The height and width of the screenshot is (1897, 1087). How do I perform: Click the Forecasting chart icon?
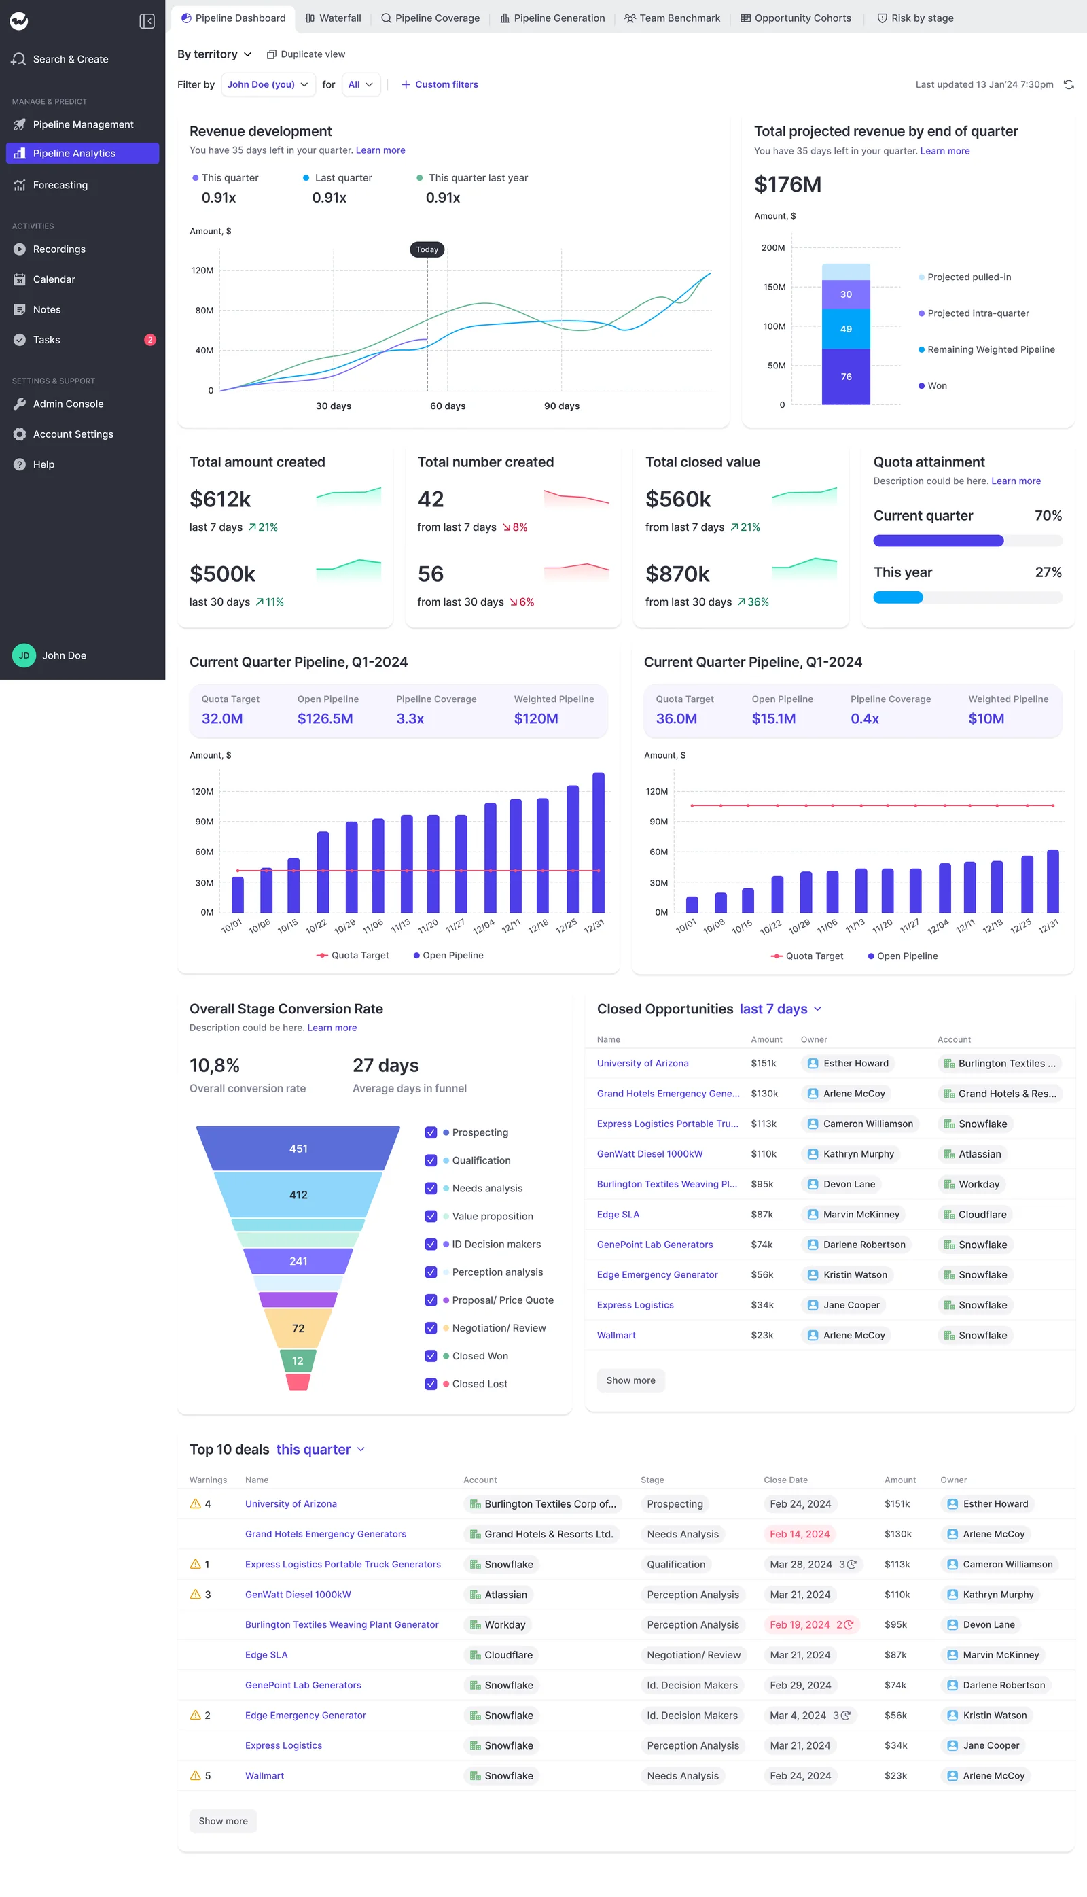[x=20, y=186]
